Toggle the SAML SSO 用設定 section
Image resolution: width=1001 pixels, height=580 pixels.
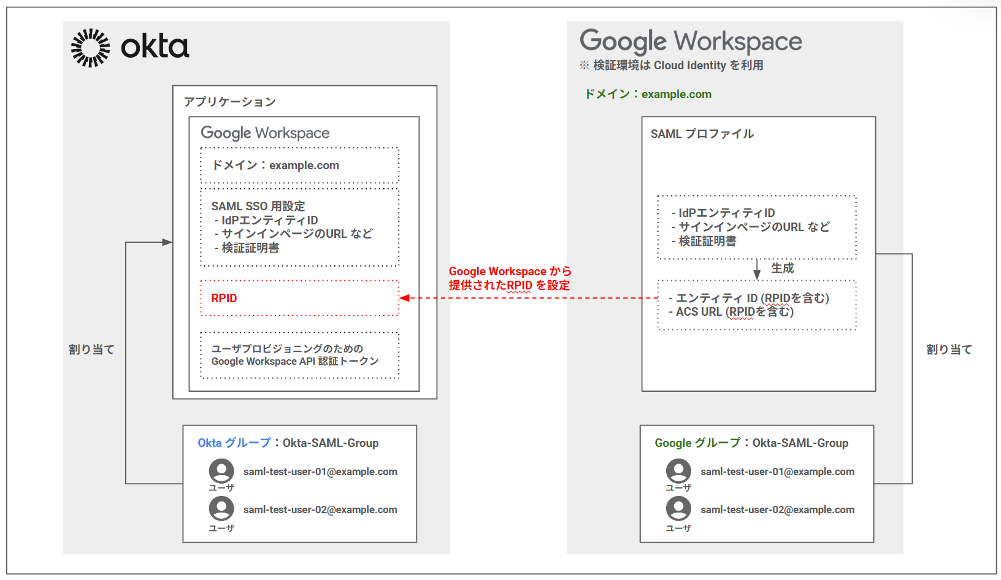[x=299, y=228]
